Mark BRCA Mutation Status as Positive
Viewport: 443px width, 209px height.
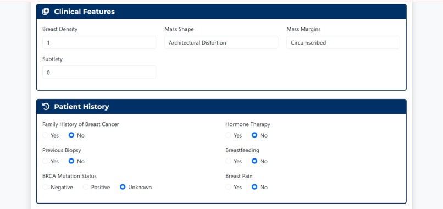[x=86, y=187]
